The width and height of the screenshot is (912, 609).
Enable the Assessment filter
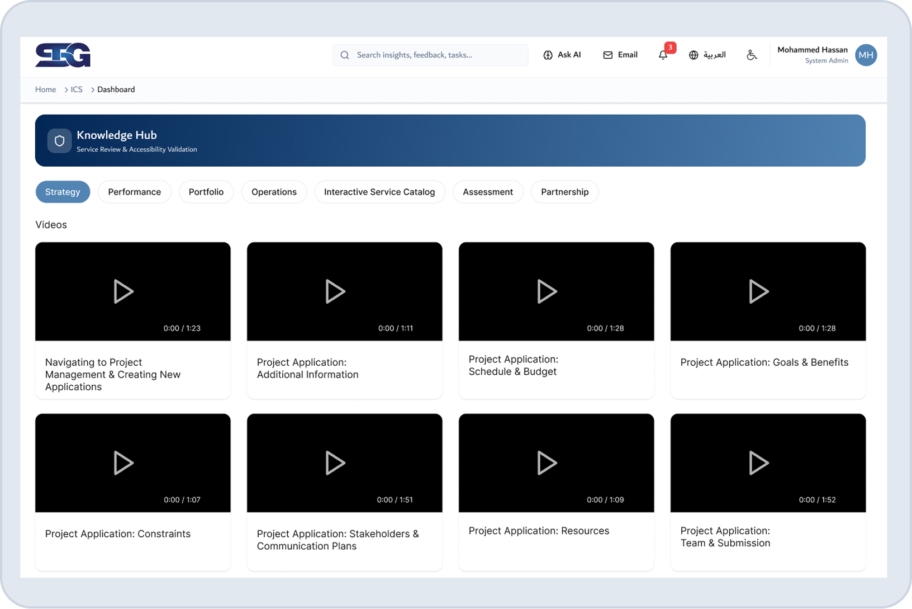point(488,192)
